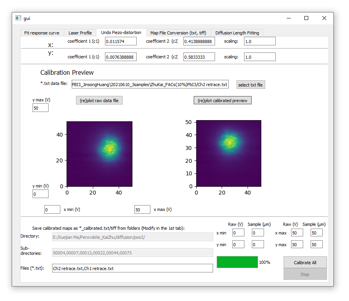The width and height of the screenshot is (349, 301).
Task: Click the gui window title icon
Action: [x=18, y=18]
